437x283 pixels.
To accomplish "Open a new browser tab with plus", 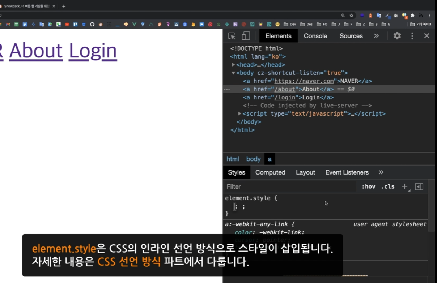I will [x=64, y=6].
